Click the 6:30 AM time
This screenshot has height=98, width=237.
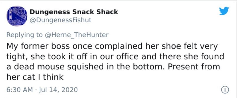pyautogui.click(x=20, y=90)
